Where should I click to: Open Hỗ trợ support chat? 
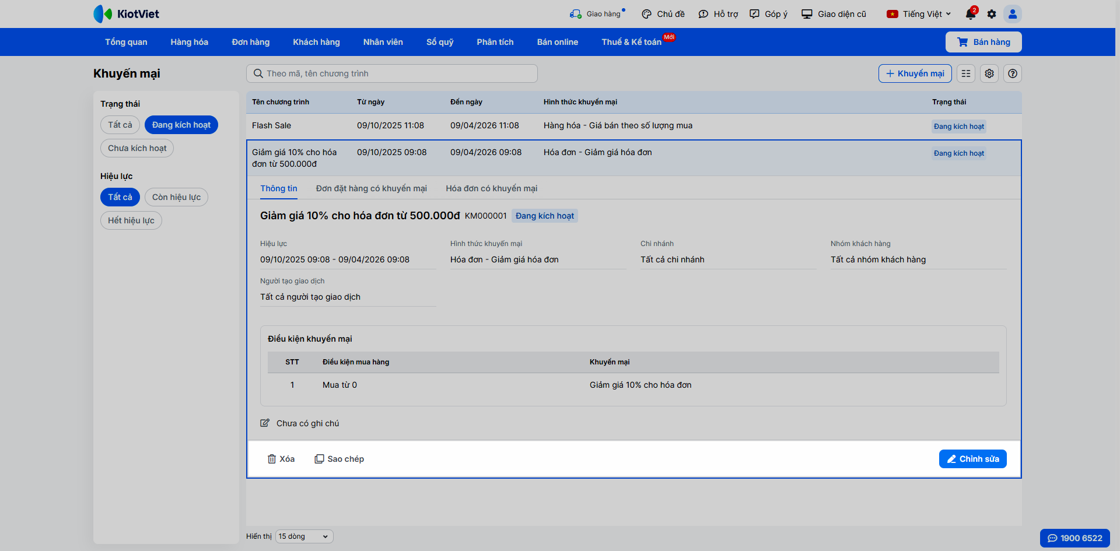(x=718, y=14)
